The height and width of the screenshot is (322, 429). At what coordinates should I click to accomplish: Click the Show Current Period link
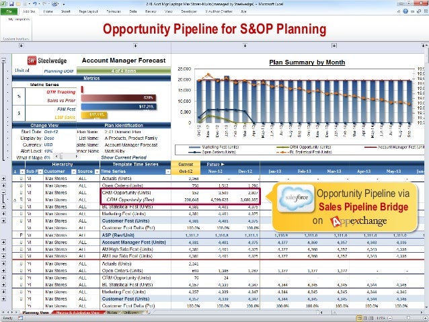pyautogui.click(x=124, y=157)
